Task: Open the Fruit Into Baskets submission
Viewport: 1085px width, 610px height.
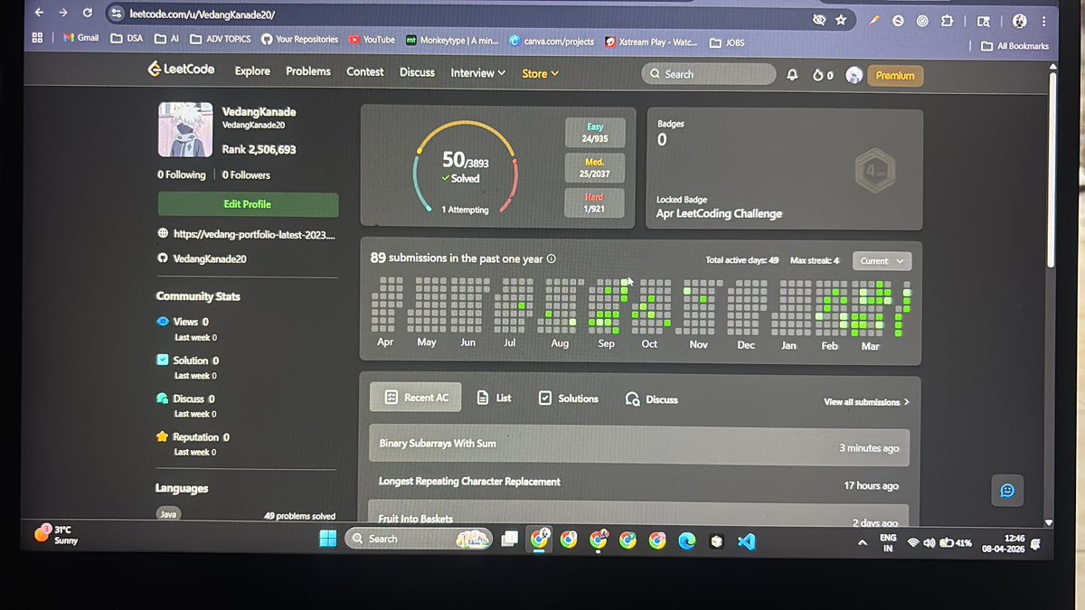Action: 639,518
